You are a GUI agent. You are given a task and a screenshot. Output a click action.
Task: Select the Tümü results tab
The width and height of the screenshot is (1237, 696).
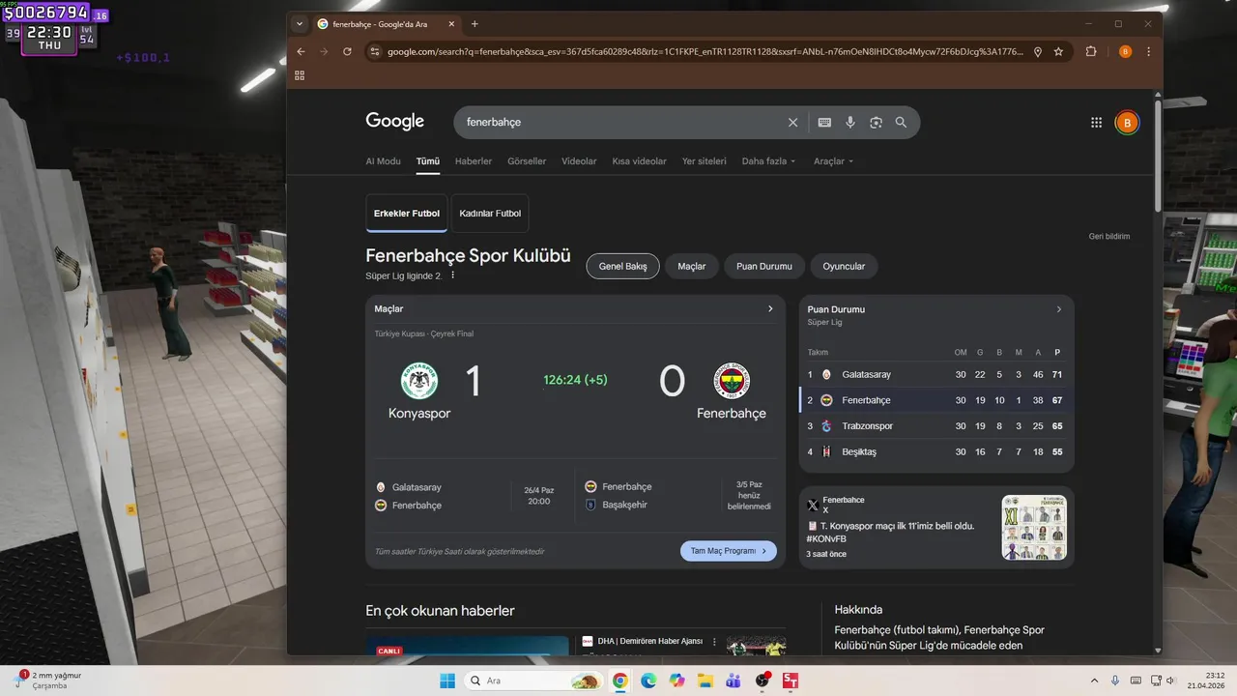[x=428, y=161]
